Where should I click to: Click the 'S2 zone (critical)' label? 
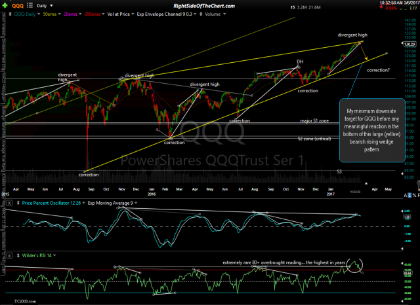pyautogui.click(x=314, y=139)
